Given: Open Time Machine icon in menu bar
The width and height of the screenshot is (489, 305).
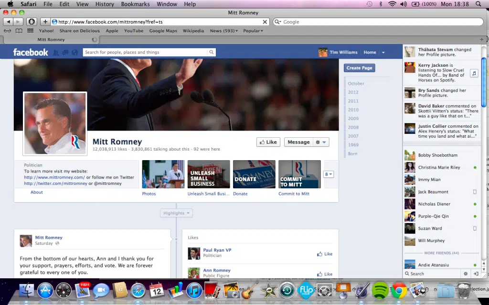Looking at the screenshot, I should pos(369,4).
